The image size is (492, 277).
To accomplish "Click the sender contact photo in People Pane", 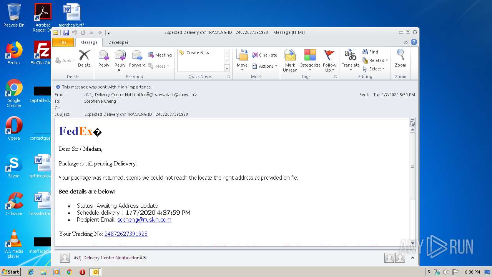I will 65,258.
